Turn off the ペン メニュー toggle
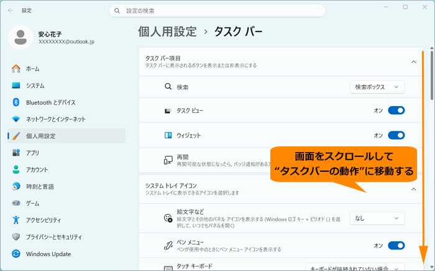Screen dimensions: 435x271 tap(396, 246)
